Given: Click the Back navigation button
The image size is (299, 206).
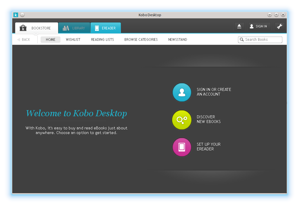Looking at the screenshot, I should click(24, 39).
